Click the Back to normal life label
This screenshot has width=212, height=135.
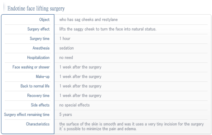coord(35,86)
